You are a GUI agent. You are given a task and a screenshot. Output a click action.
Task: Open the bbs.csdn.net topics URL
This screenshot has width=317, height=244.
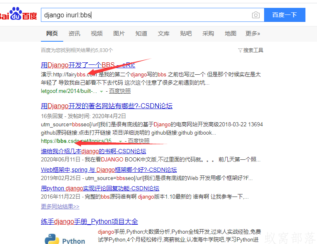pos(79,141)
